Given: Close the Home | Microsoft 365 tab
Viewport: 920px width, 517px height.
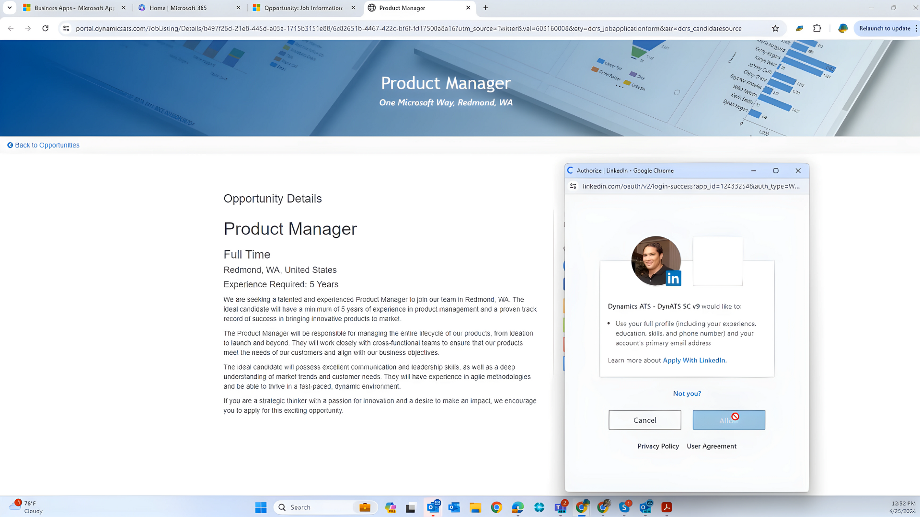Looking at the screenshot, I should 238,8.
